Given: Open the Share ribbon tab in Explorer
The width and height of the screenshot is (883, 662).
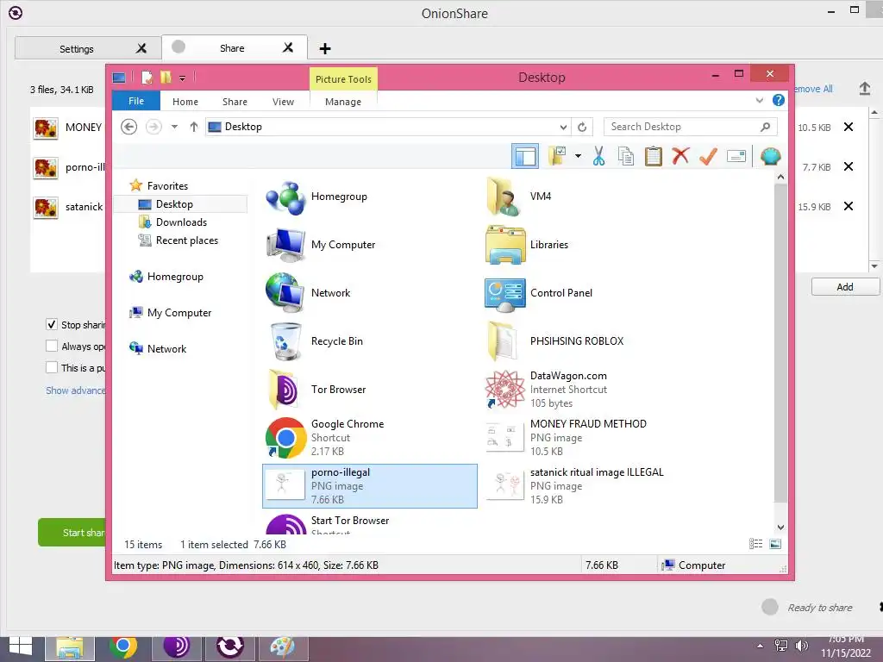Looking at the screenshot, I should pyautogui.click(x=235, y=102).
